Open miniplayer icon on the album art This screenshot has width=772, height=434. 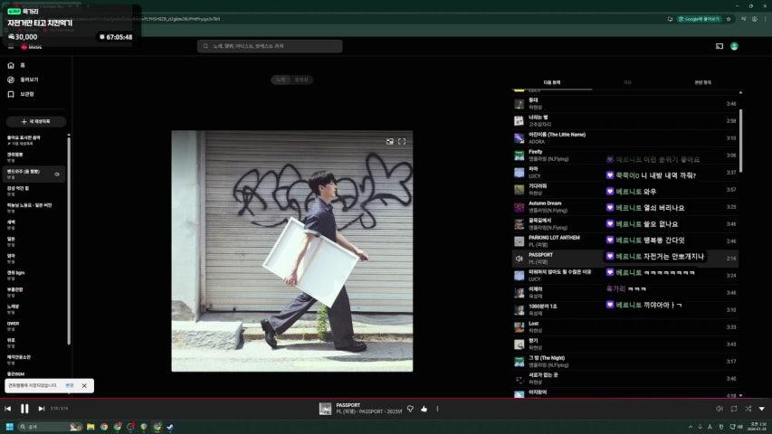tap(390, 141)
